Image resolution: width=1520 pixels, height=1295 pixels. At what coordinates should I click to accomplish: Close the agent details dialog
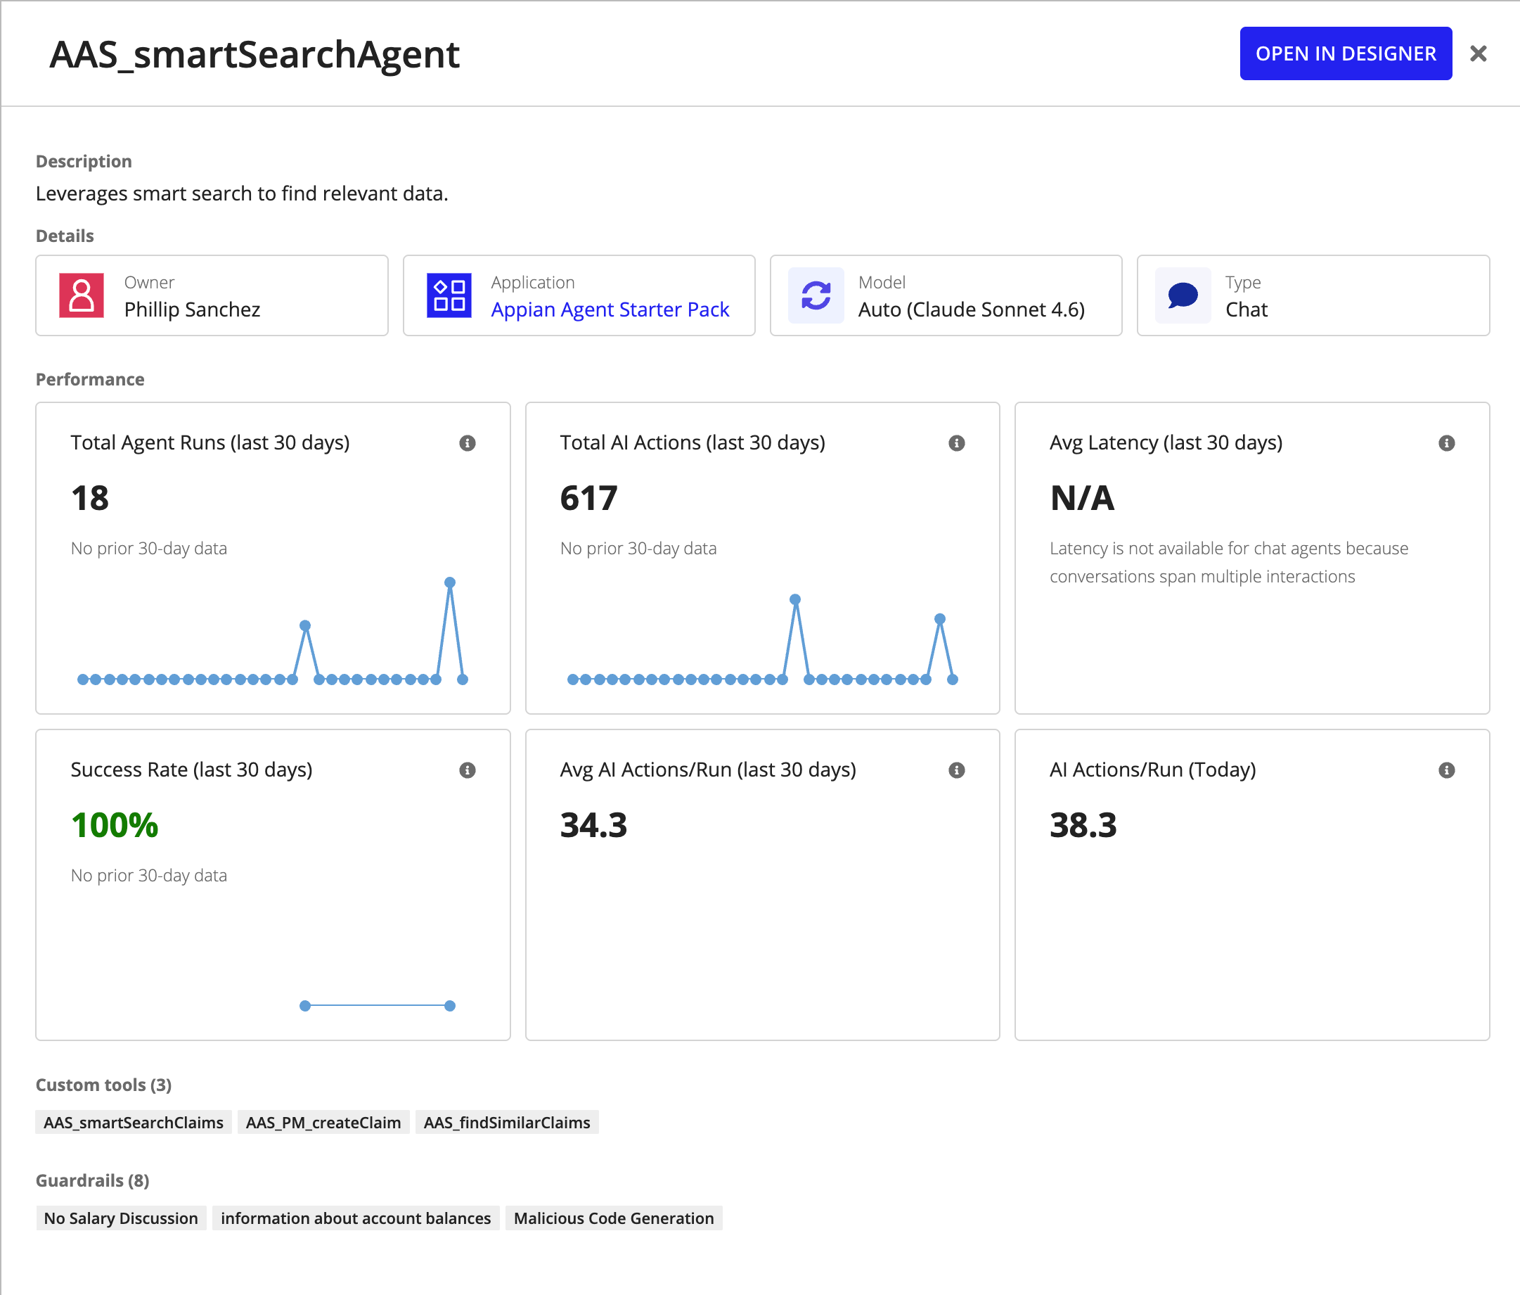1479,53
